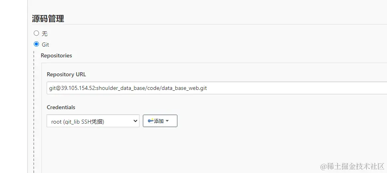Image resolution: width=387 pixels, height=173 pixels.
Task: Click the Repository URL field label
Action: pos(66,74)
